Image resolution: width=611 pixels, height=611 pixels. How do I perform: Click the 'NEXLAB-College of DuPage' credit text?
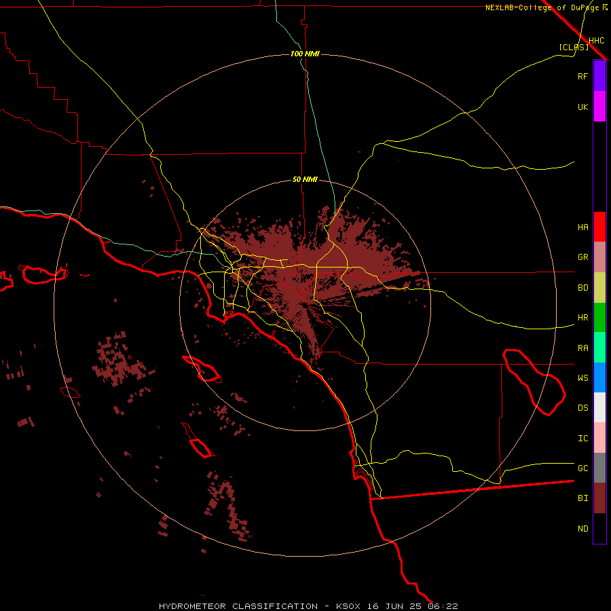click(542, 7)
